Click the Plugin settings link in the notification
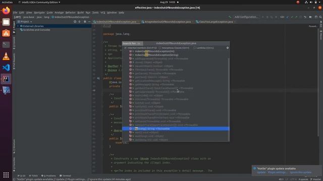Screen dimensions: 323x181 [277, 172]
